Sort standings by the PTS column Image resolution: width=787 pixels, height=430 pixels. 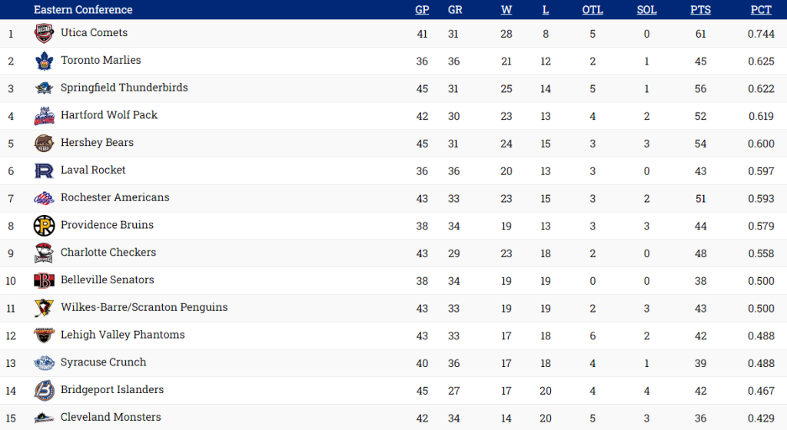coord(700,10)
